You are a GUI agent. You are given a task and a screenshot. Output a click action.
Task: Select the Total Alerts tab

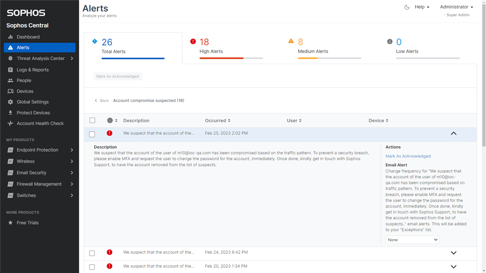133,48
